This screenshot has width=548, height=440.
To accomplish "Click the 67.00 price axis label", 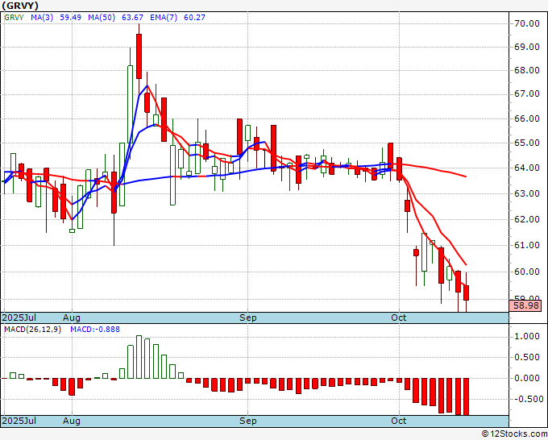I will tap(527, 94).
